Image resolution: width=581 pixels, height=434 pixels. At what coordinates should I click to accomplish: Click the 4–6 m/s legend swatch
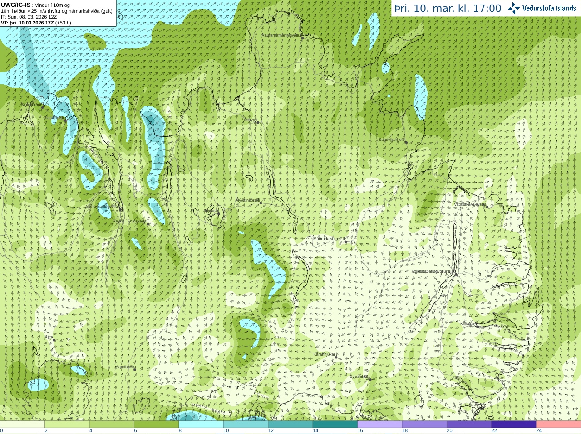[112, 424]
